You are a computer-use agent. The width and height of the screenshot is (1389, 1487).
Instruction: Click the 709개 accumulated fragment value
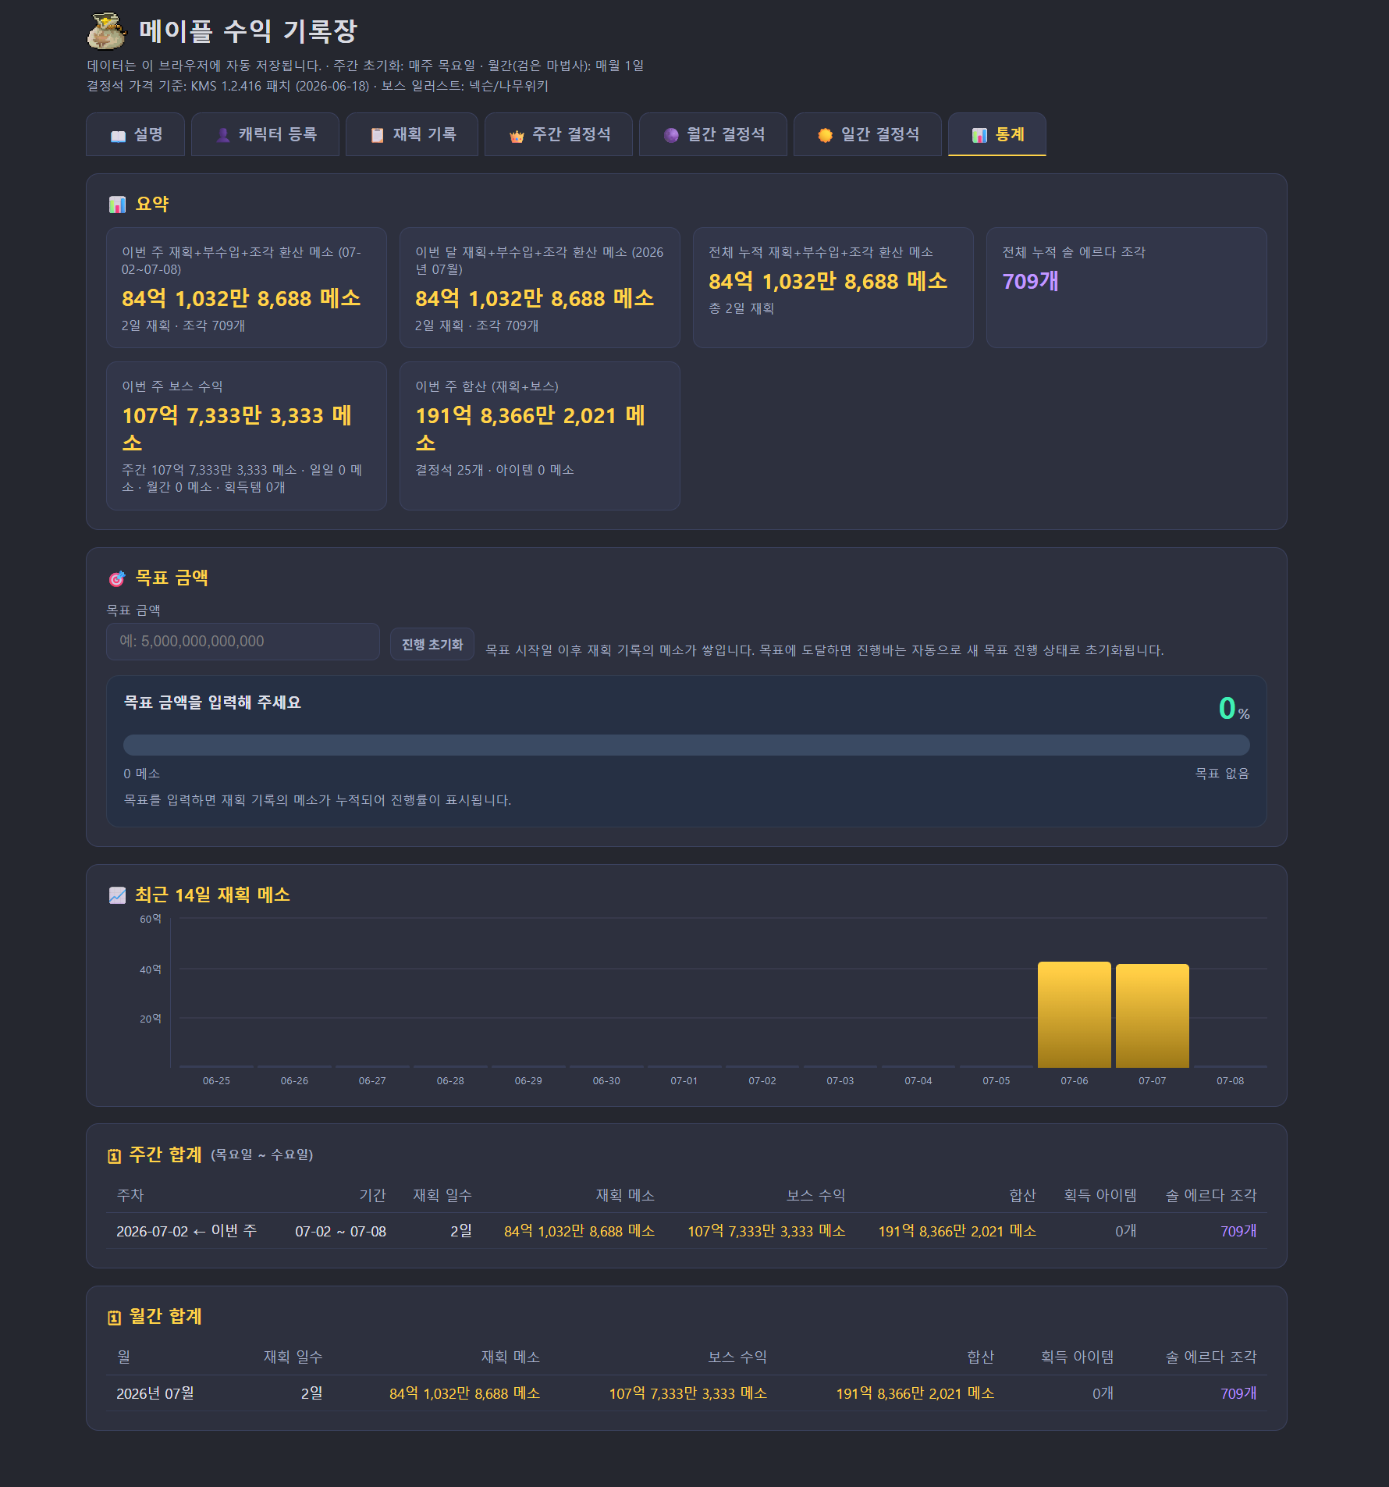click(1030, 281)
